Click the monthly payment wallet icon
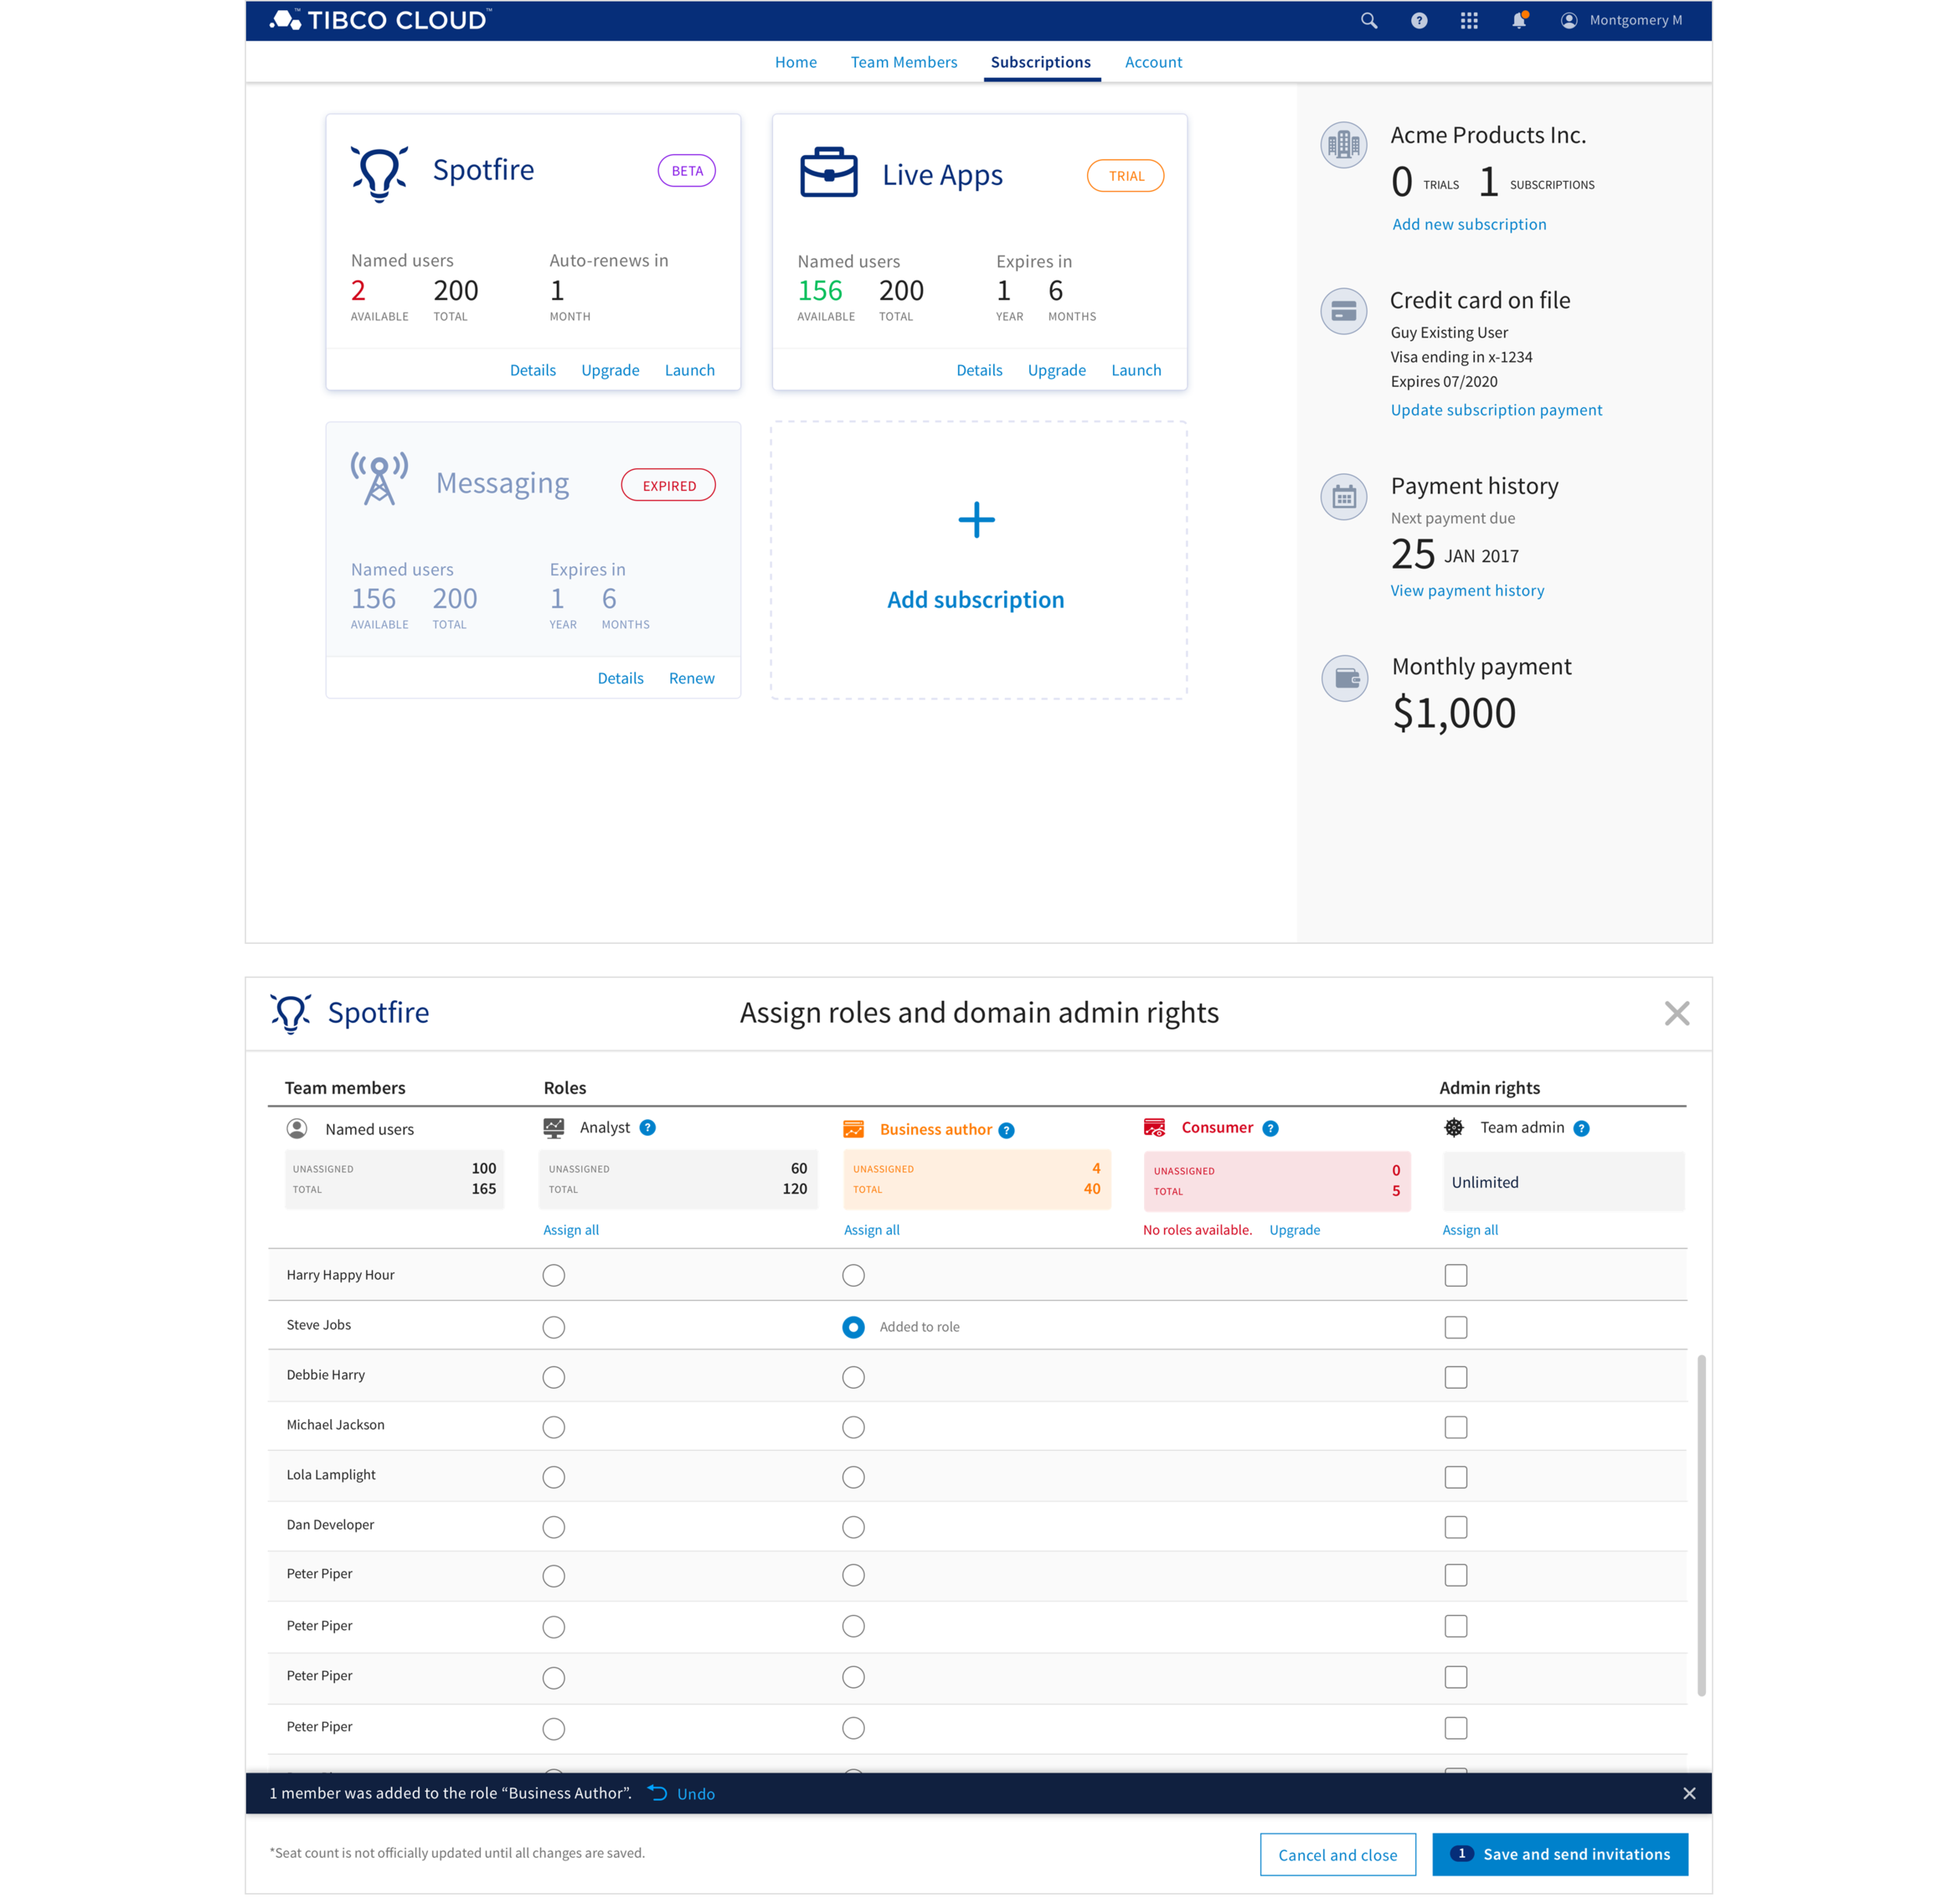The width and height of the screenshot is (1958, 1904). [1344, 679]
